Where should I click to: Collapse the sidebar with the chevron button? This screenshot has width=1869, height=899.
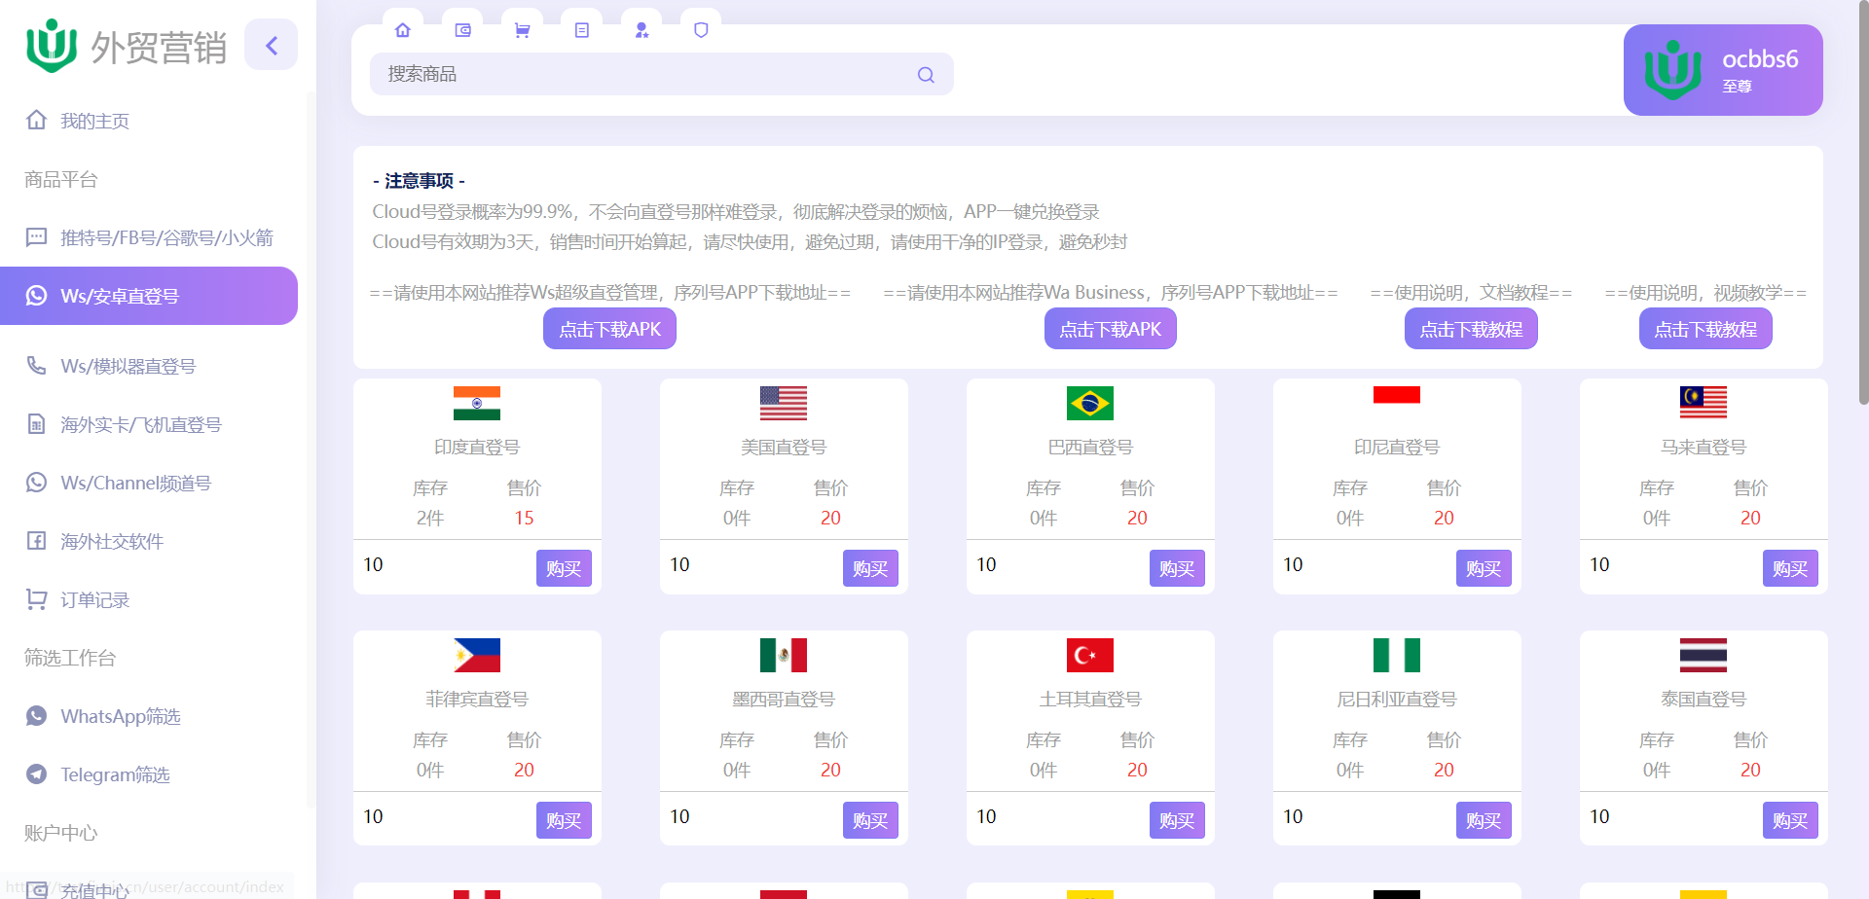click(x=272, y=45)
